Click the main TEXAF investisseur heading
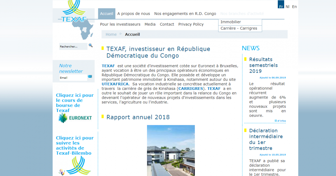 (158, 52)
